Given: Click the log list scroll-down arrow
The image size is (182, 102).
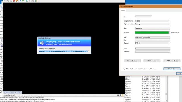Looking at the screenshot, I should 166,101.
